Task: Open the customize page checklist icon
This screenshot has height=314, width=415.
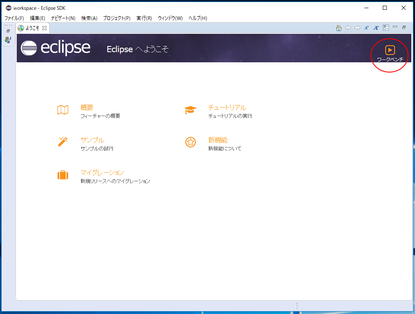Action: [x=386, y=28]
